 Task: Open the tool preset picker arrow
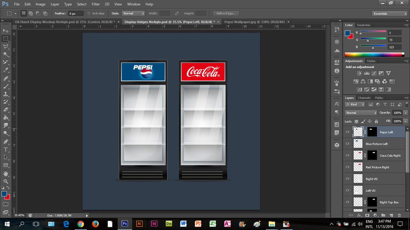(x=15, y=14)
